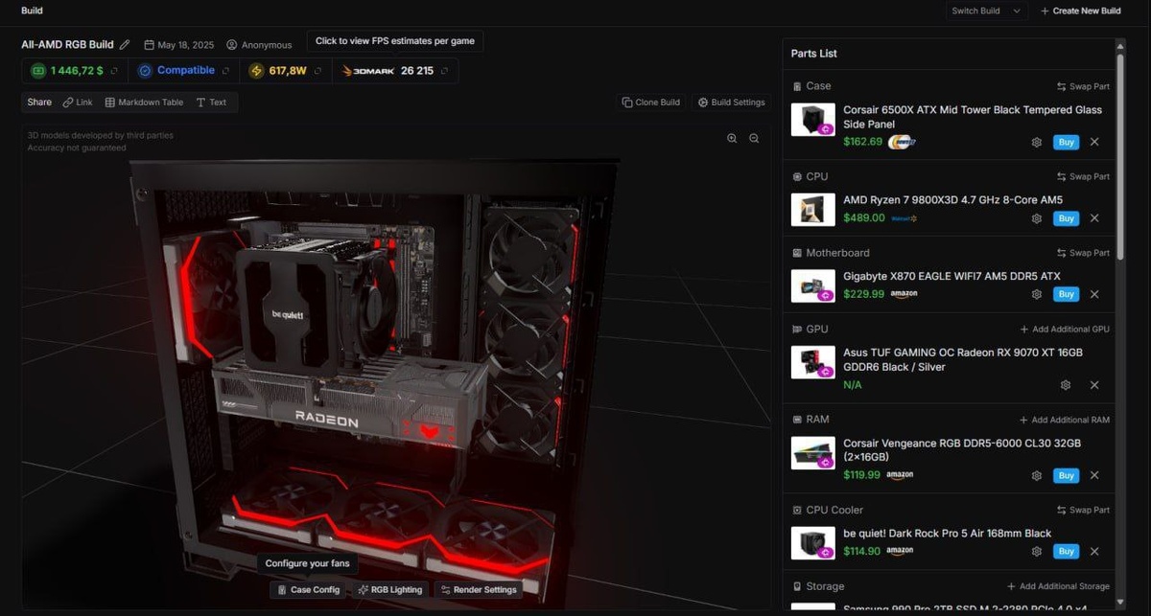Remove the Asus TUF Radeon GPU
Image resolution: width=1151 pixels, height=616 pixels.
click(1094, 385)
